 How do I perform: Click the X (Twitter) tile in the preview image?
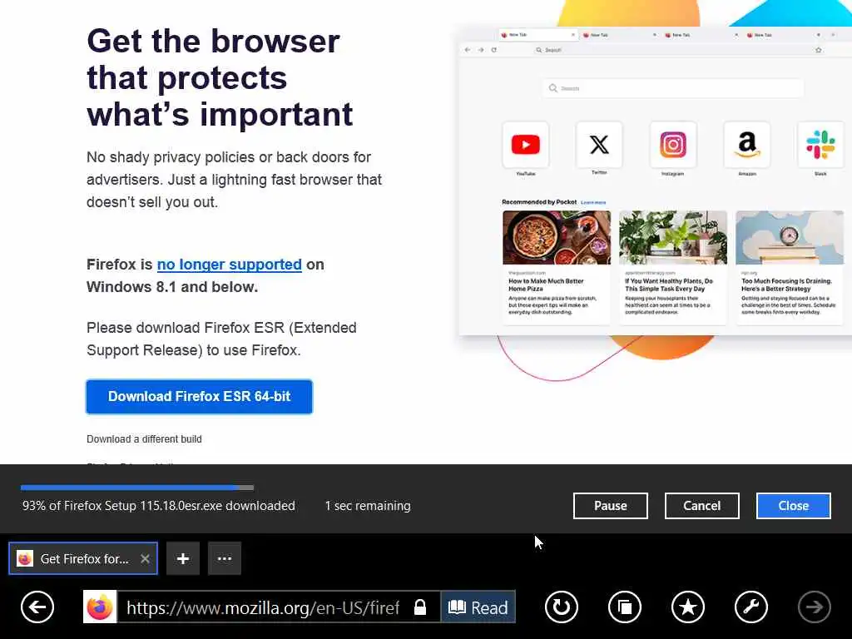click(x=599, y=145)
